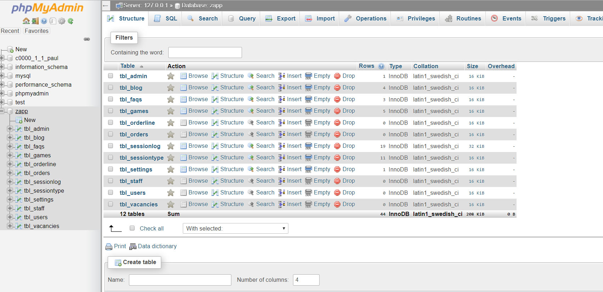Click the navigation panel link chain icon
This screenshot has height=292, width=603.
[87, 39]
